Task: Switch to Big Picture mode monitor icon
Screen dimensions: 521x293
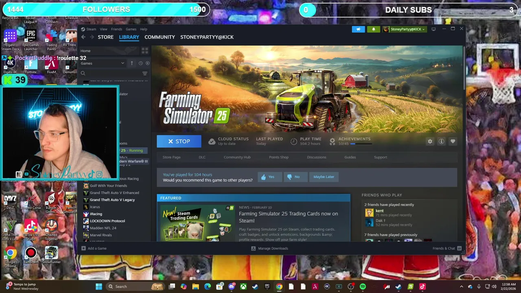Action: click(433, 29)
